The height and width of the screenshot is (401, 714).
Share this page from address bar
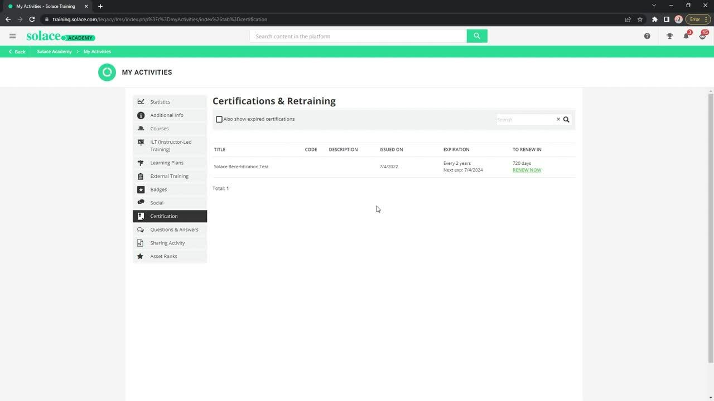pos(628,19)
